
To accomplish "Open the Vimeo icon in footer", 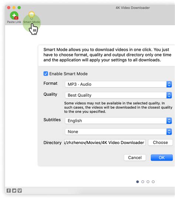I will click(20, 191).
